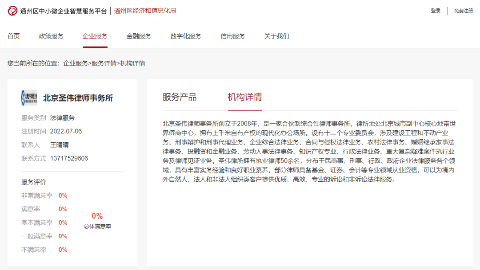Screen dimensions: 480x270
Task: Click the 满意率 0% value
Action: click(x=63, y=209)
